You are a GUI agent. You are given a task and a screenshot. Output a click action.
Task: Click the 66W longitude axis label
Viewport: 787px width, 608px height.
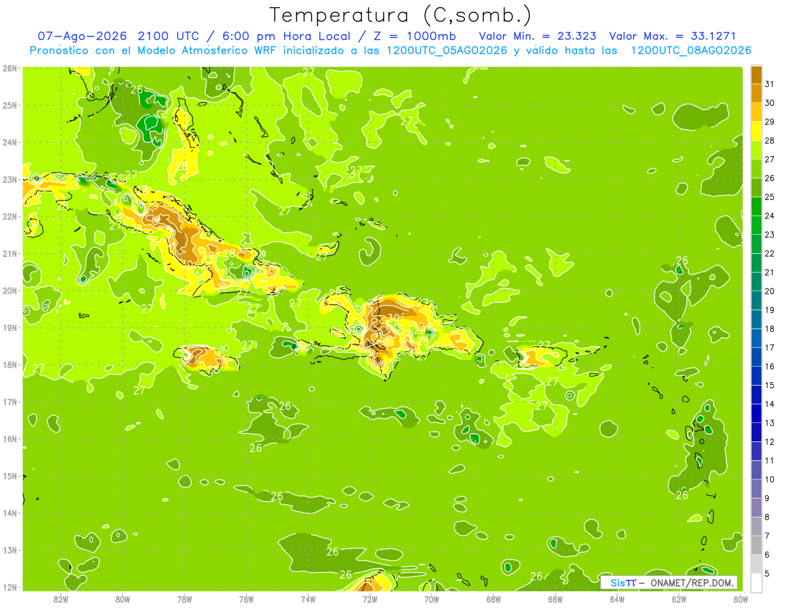click(x=555, y=599)
